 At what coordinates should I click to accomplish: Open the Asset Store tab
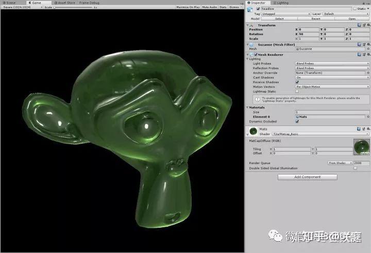(x=64, y=3)
